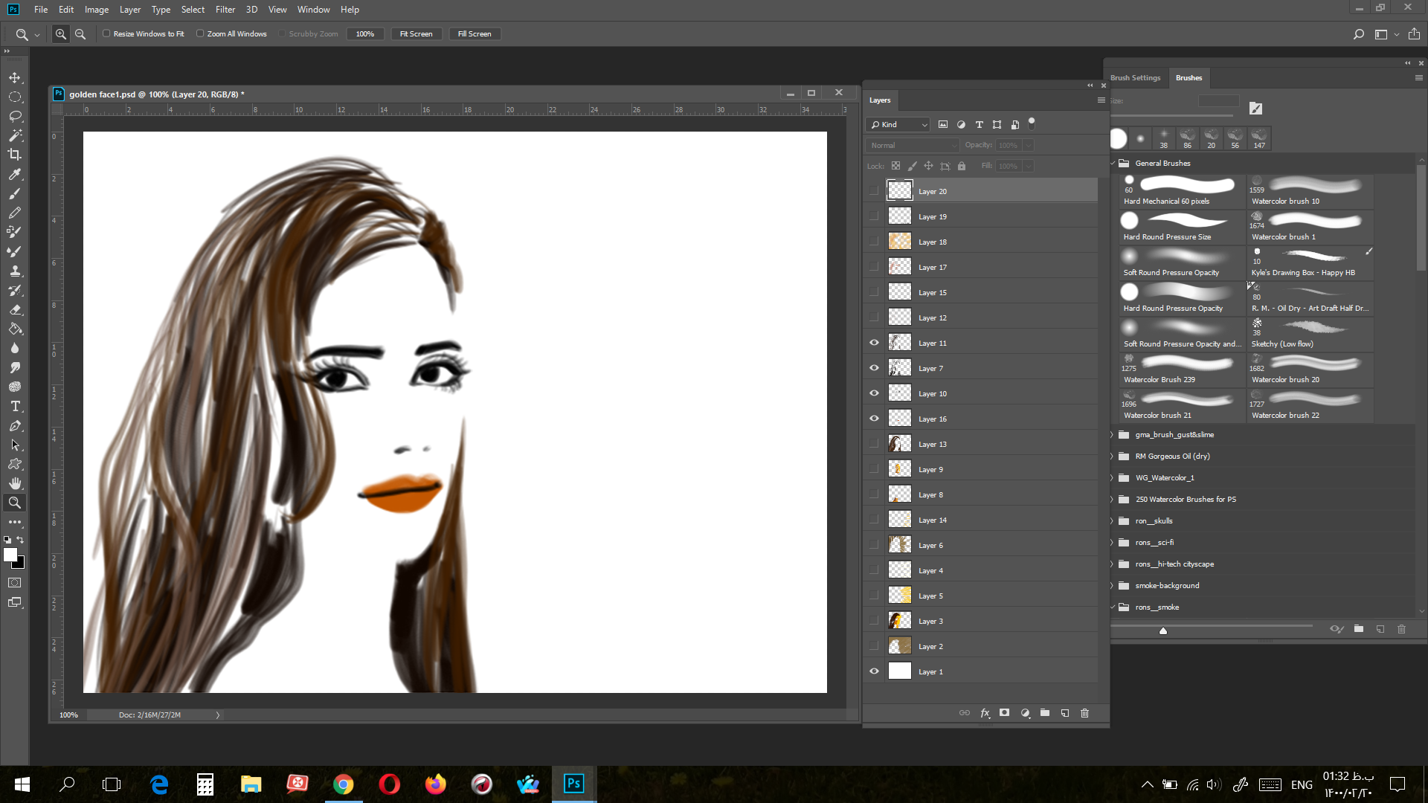Create a new group in Layers panel
This screenshot has width=1428, height=803.
click(1045, 713)
